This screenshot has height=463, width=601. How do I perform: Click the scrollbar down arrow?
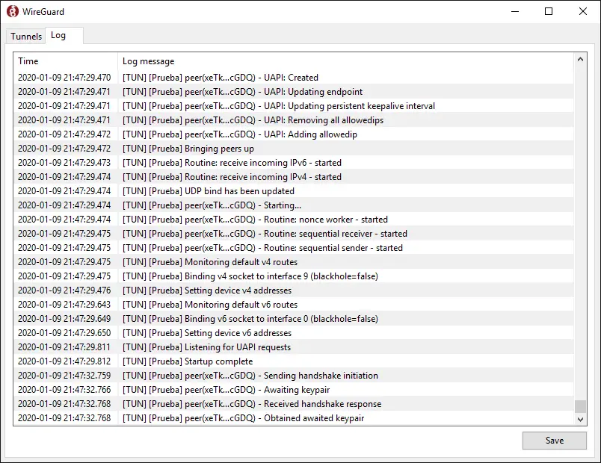[580, 420]
